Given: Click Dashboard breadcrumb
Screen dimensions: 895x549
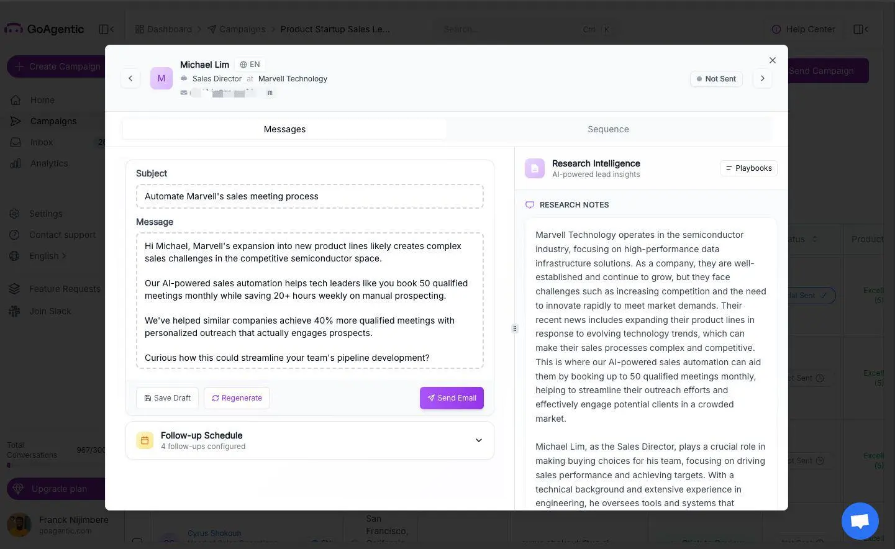Looking at the screenshot, I should point(164,29).
